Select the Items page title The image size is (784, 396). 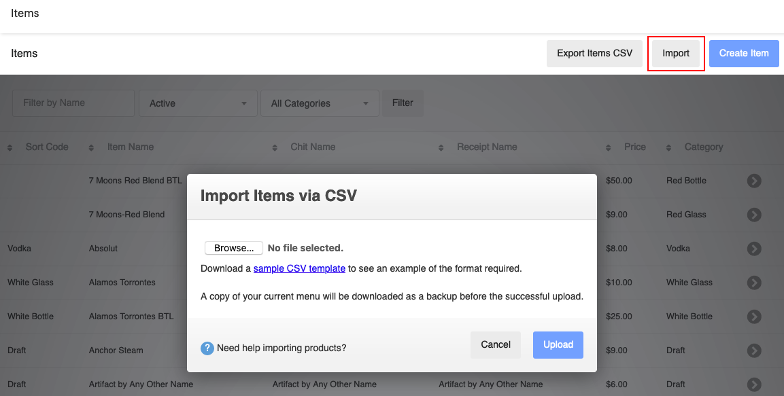coord(24,13)
